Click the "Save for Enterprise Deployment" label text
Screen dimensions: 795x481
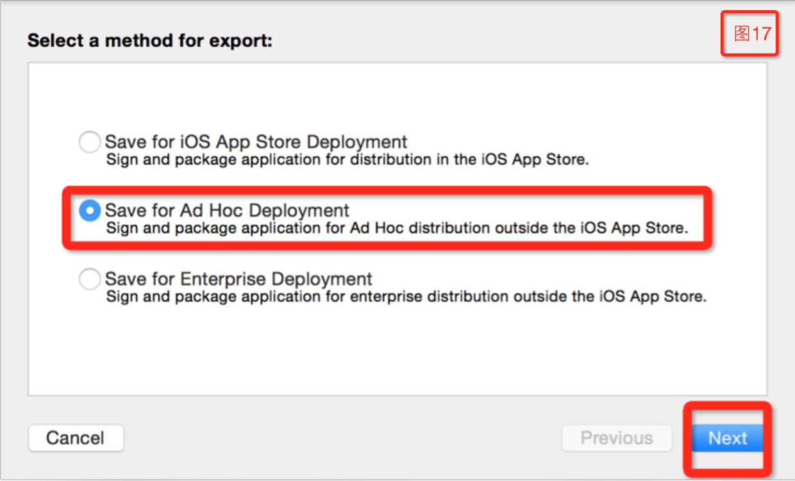(238, 279)
